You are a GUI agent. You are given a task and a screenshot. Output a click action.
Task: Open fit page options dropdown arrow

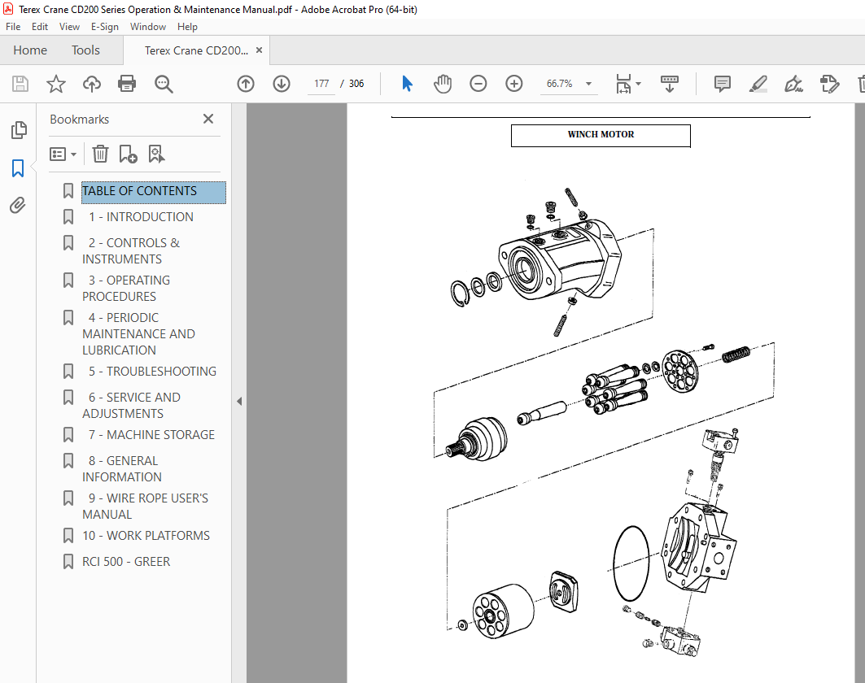coord(638,84)
